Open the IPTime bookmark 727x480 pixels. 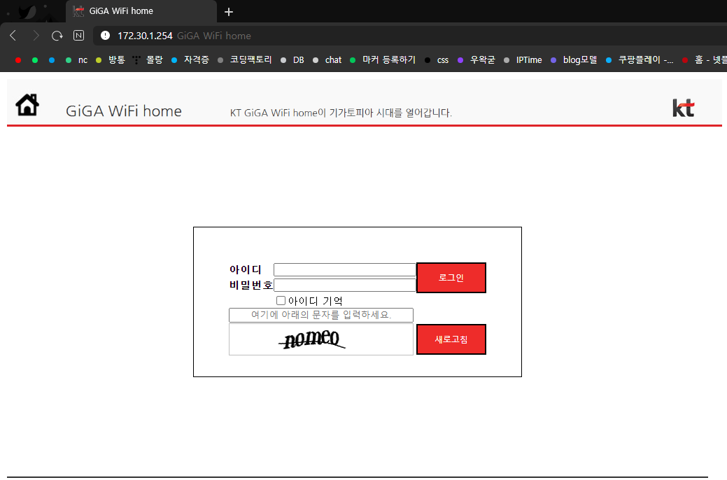point(523,60)
